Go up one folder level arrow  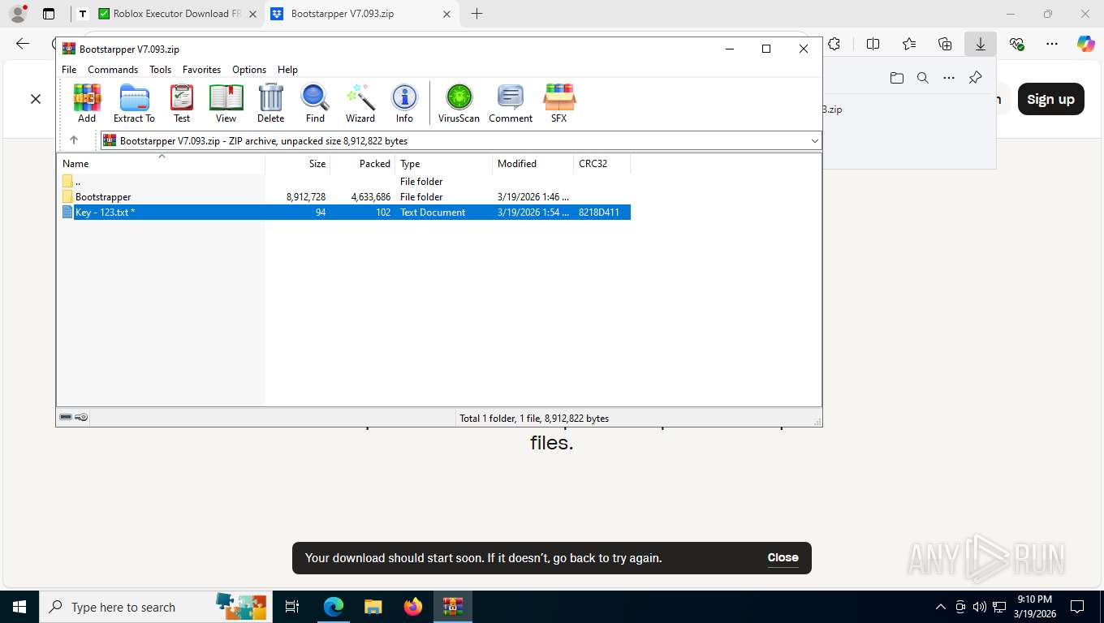click(74, 140)
